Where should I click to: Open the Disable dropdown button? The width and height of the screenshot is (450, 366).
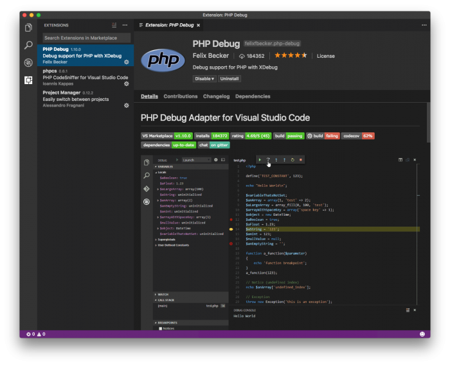pos(204,79)
